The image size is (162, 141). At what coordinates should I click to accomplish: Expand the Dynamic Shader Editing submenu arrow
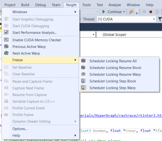coord(75,121)
